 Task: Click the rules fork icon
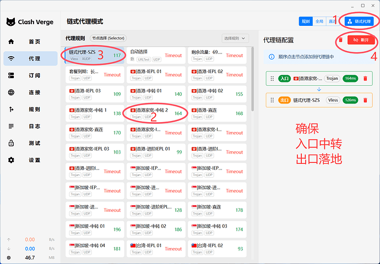click(x=11, y=109)
